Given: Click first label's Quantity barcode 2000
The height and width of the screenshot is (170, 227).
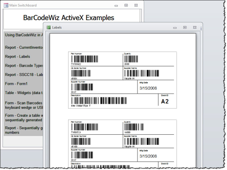Looking at the screenshot, I should coord(131,59).
